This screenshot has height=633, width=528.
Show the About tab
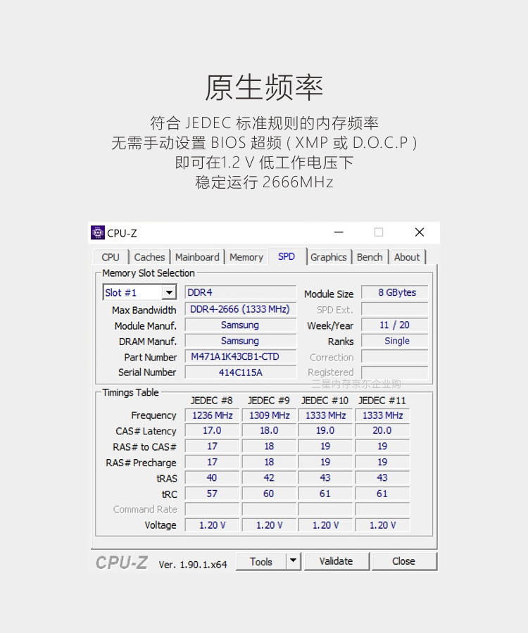(407, 257)
